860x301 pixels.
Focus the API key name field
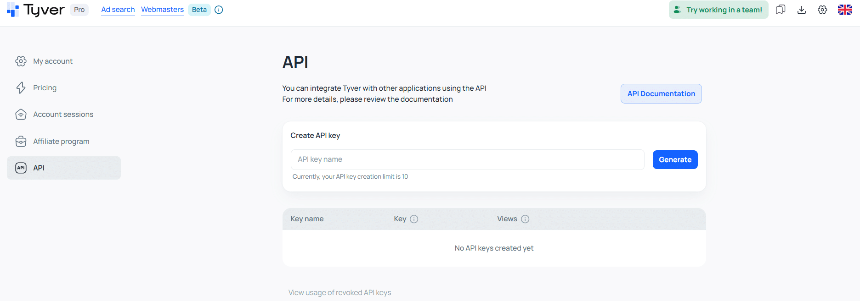(467, 159)
